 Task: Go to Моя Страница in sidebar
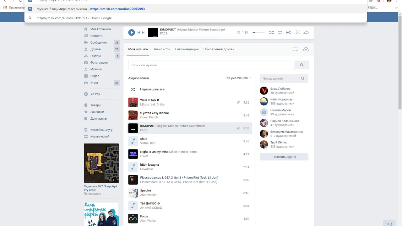[x=100, y=29]
